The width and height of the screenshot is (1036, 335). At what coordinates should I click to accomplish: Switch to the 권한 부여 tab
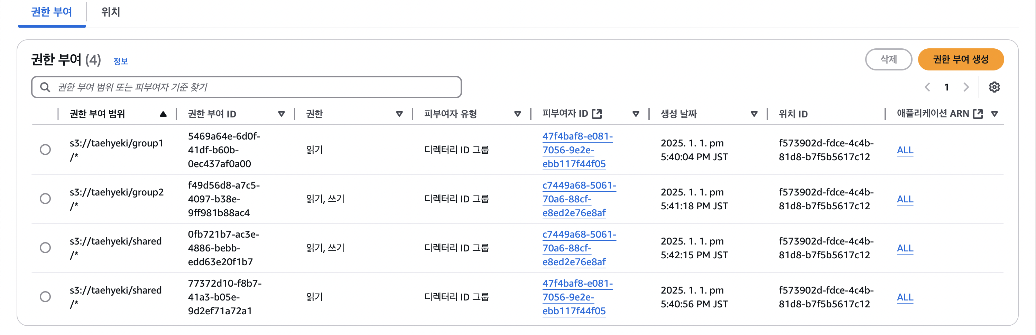52,12
